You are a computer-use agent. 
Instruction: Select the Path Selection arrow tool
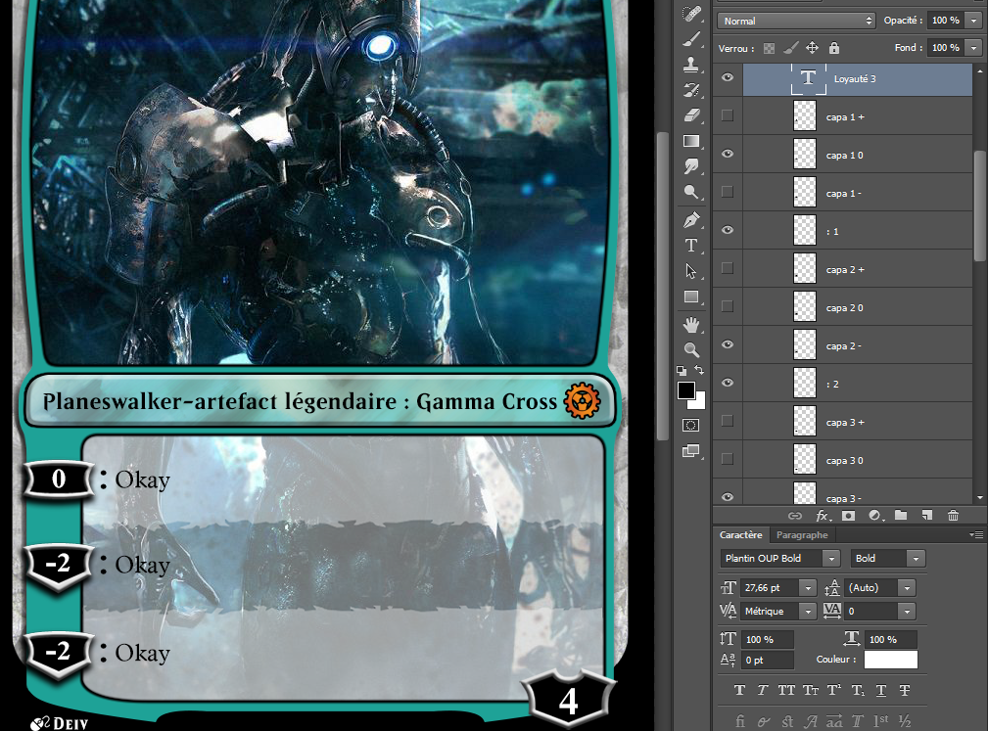click(692, 271)
